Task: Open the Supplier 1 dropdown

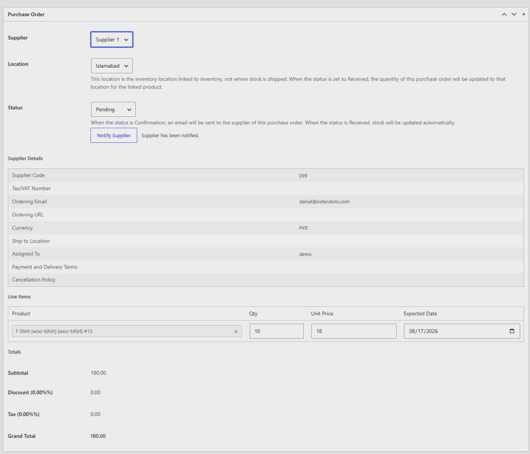Action: [112, 40]
